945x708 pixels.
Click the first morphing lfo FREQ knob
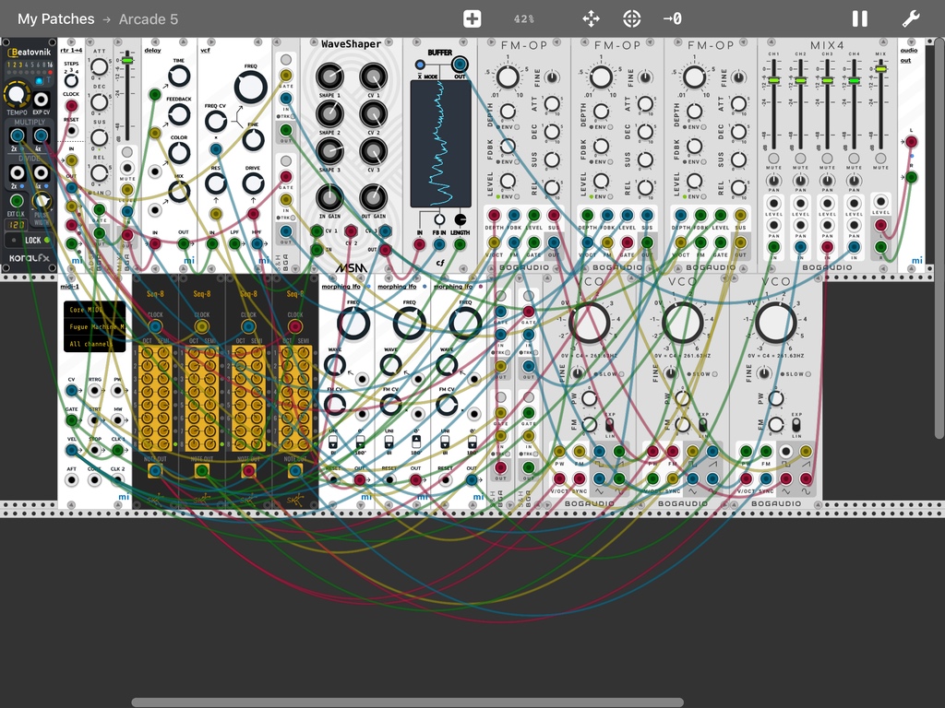tap(353, 324)
